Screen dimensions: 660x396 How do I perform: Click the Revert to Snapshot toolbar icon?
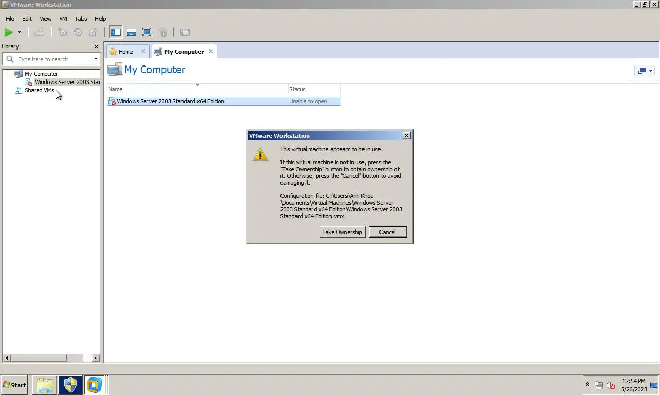pyautogui.click(x=78, y=32)
